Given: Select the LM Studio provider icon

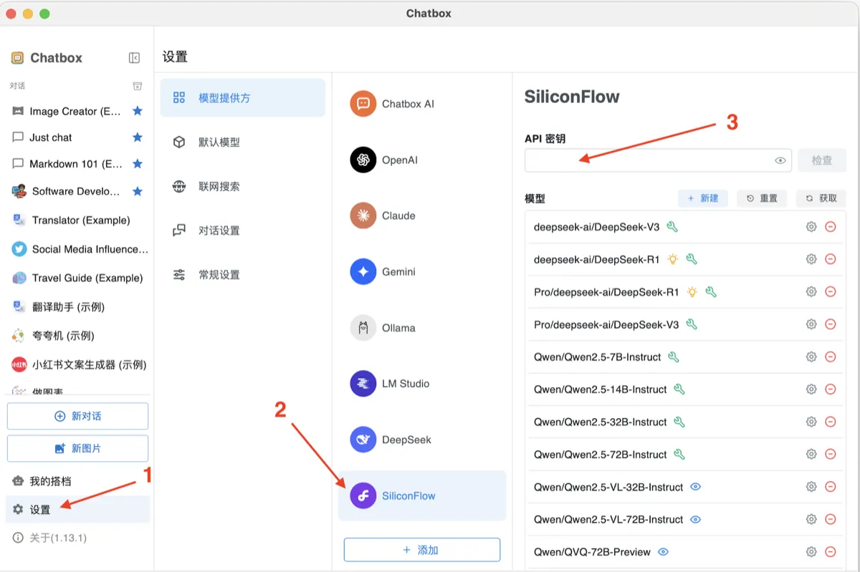Looking at the screenshot, I should pos(363,384).
